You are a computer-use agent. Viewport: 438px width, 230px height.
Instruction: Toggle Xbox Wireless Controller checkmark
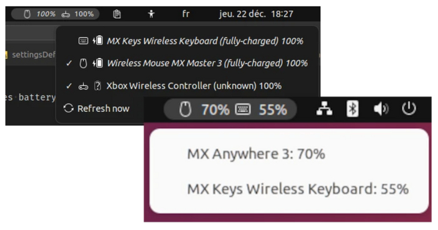(x=69, y=86)
